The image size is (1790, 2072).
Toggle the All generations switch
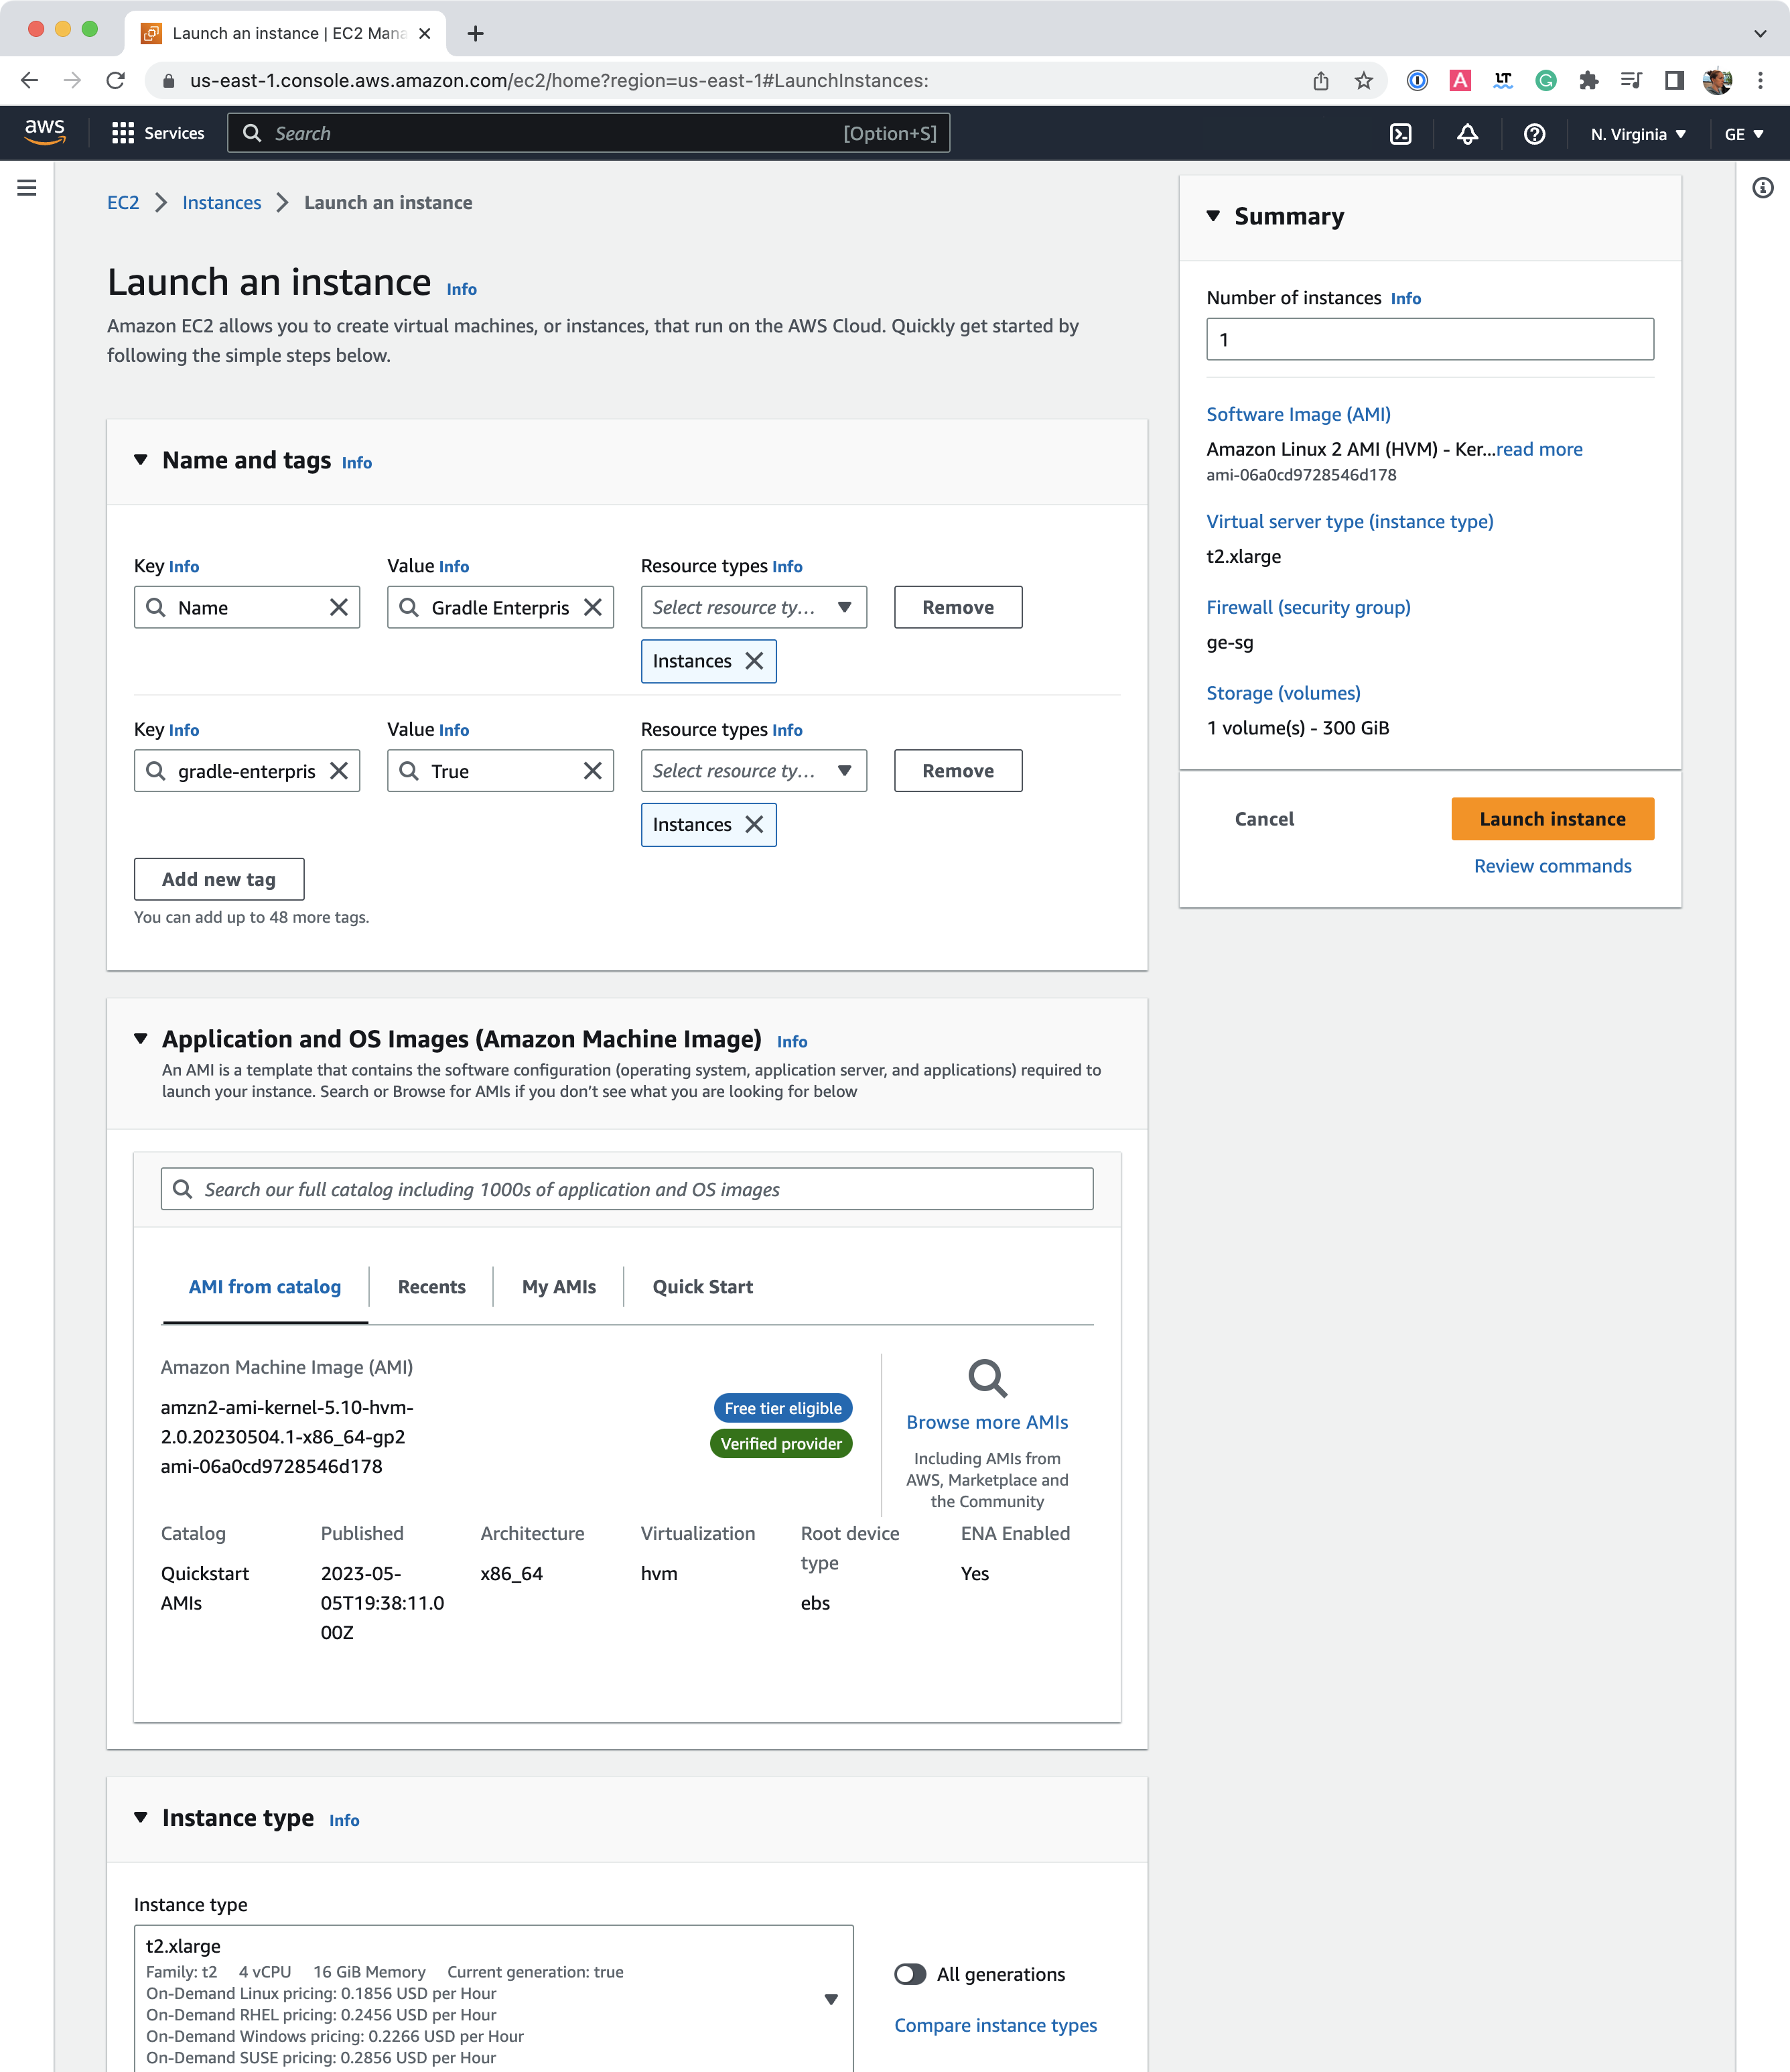[910, 1973]
